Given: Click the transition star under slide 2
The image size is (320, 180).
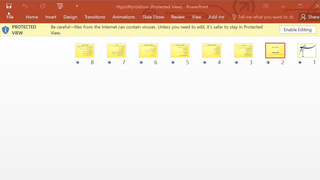Looking at the screenshot, I should pyautogui.click(x=268, y=62).
